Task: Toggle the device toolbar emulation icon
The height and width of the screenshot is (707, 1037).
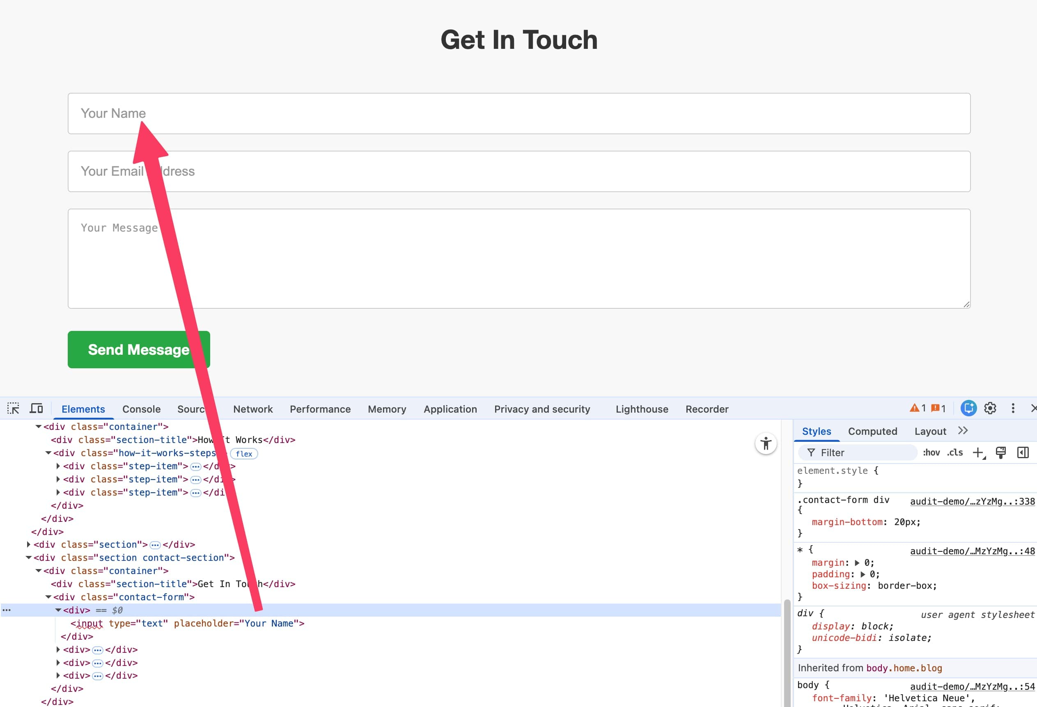Action: 36,408
